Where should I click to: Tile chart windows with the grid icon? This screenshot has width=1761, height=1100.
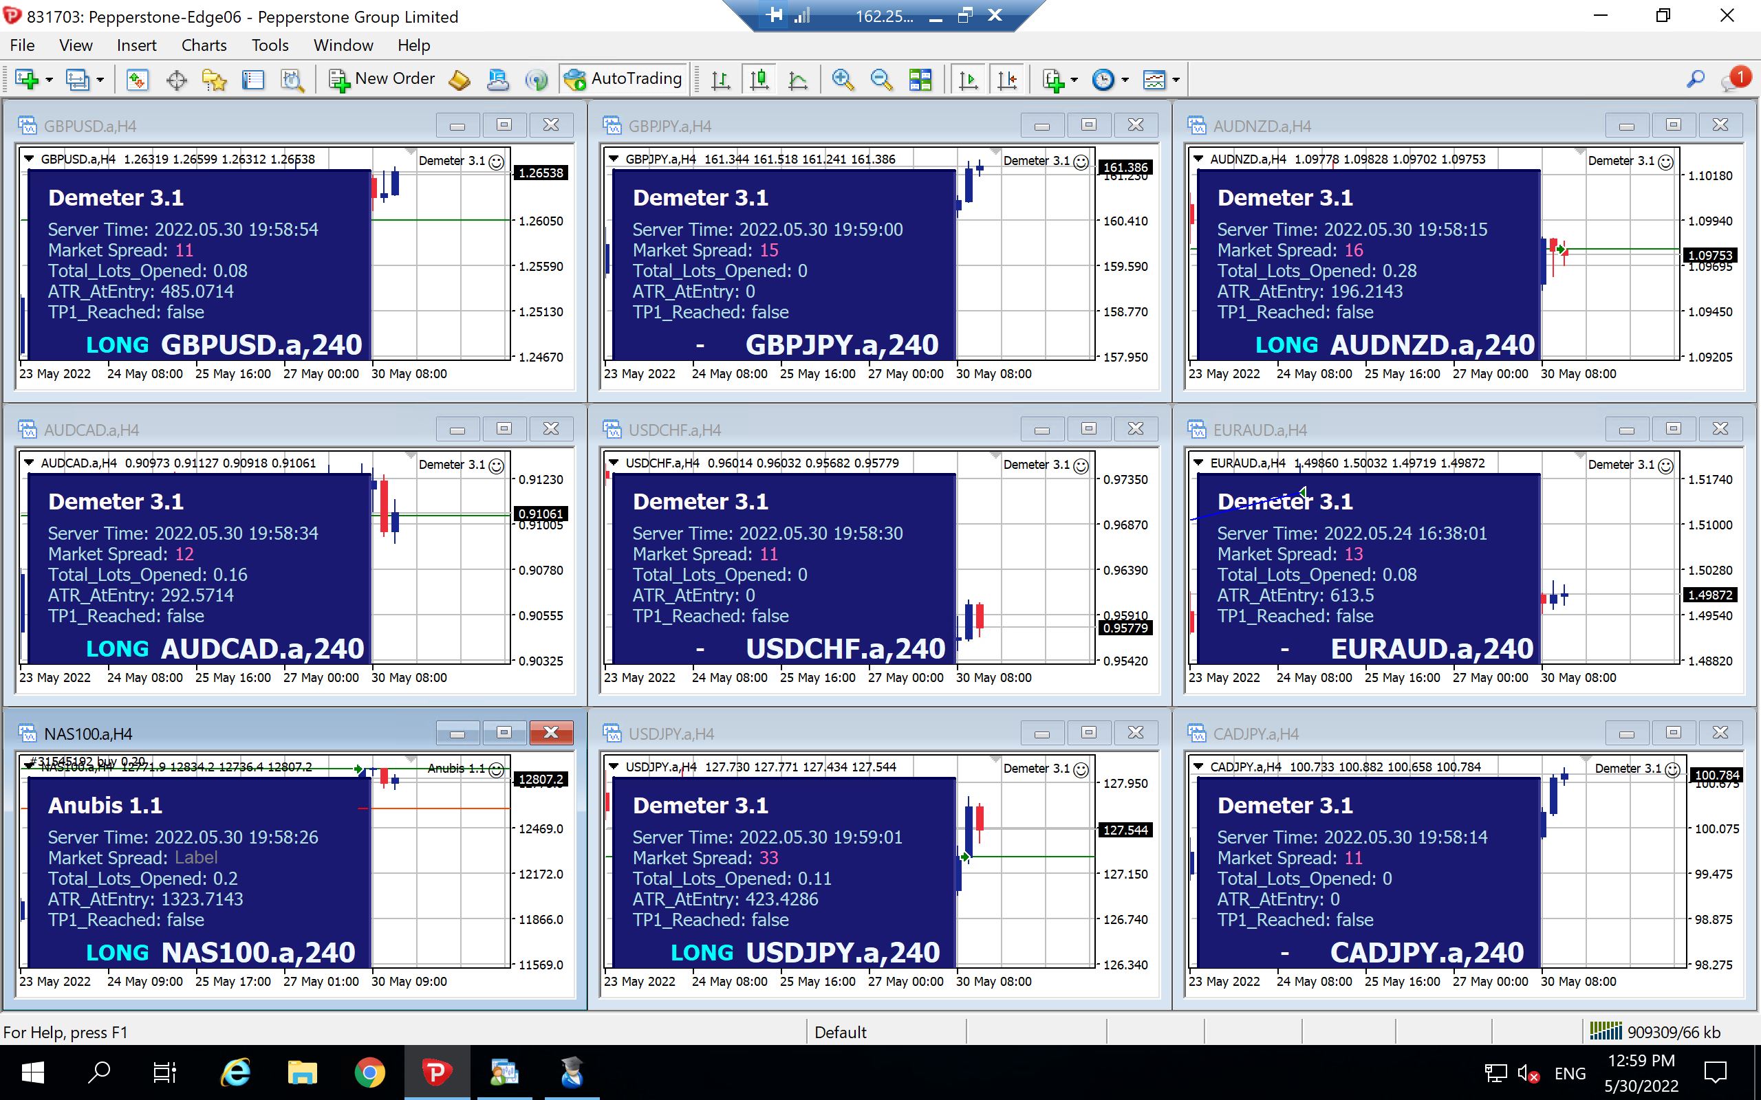point(920,79)
